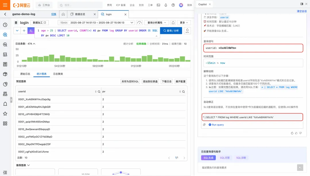Go to next results page

coord(184,158)
